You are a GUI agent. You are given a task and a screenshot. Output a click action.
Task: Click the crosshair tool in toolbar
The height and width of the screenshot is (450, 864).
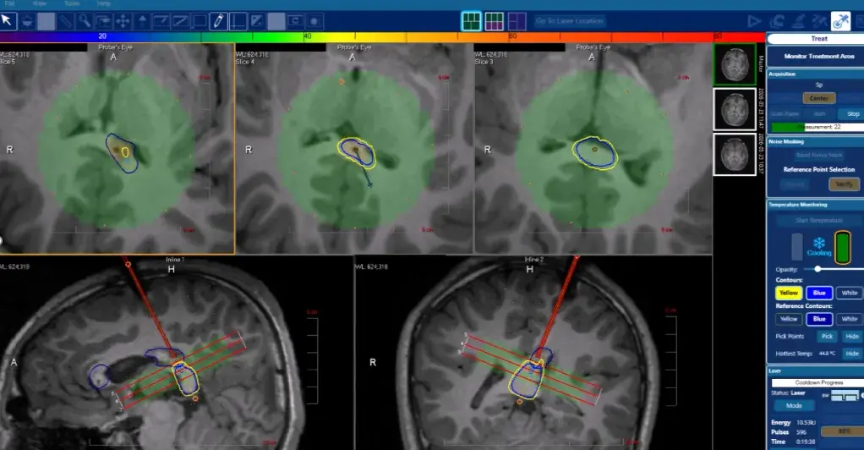tap(238, 21)
